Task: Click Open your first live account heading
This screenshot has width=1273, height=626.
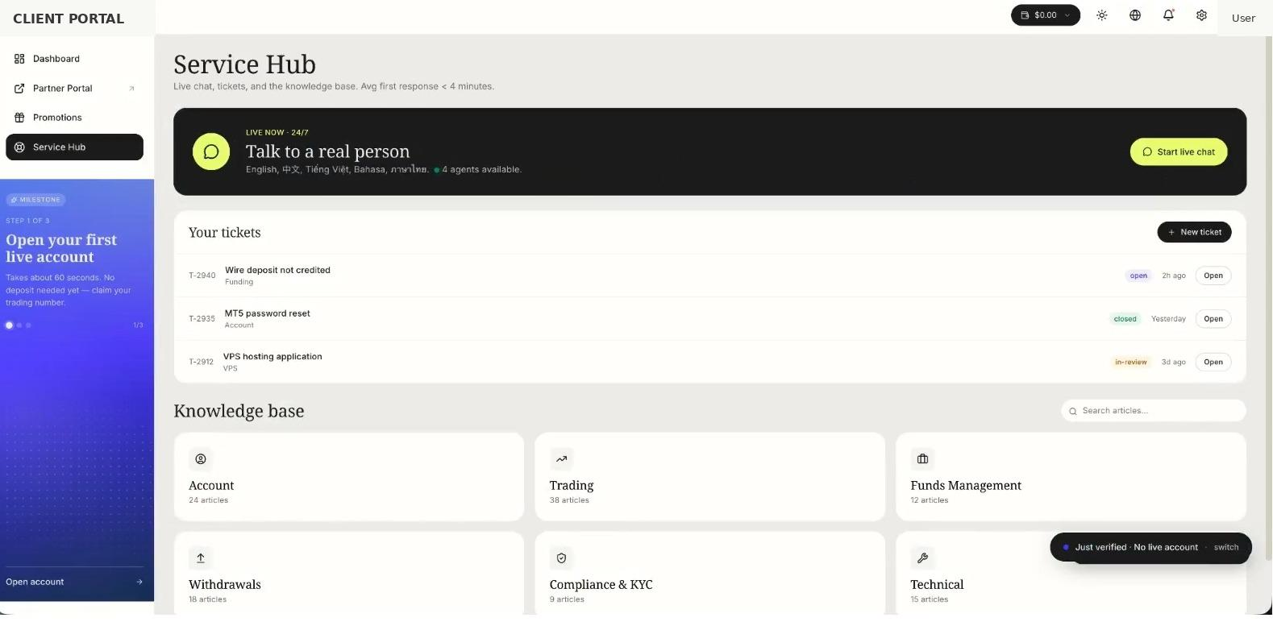Action: click(x=61, y=249)
